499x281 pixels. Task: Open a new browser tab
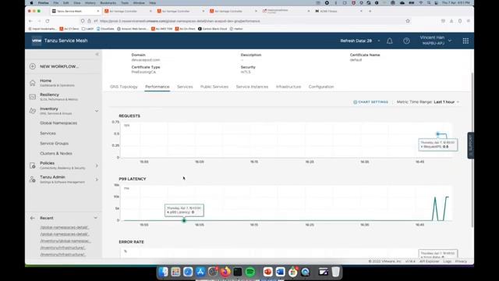[x=370, y=11]
